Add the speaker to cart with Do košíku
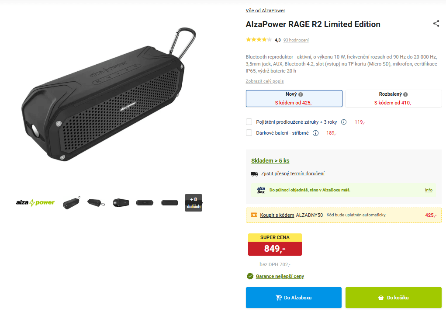This screenshot has height=316, width=446. 393,298
